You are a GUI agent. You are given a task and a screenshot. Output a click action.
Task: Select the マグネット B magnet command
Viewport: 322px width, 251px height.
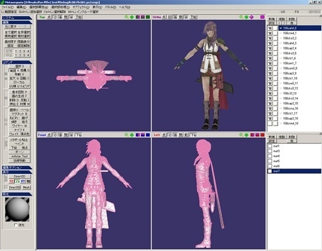(x=19, y=114)
